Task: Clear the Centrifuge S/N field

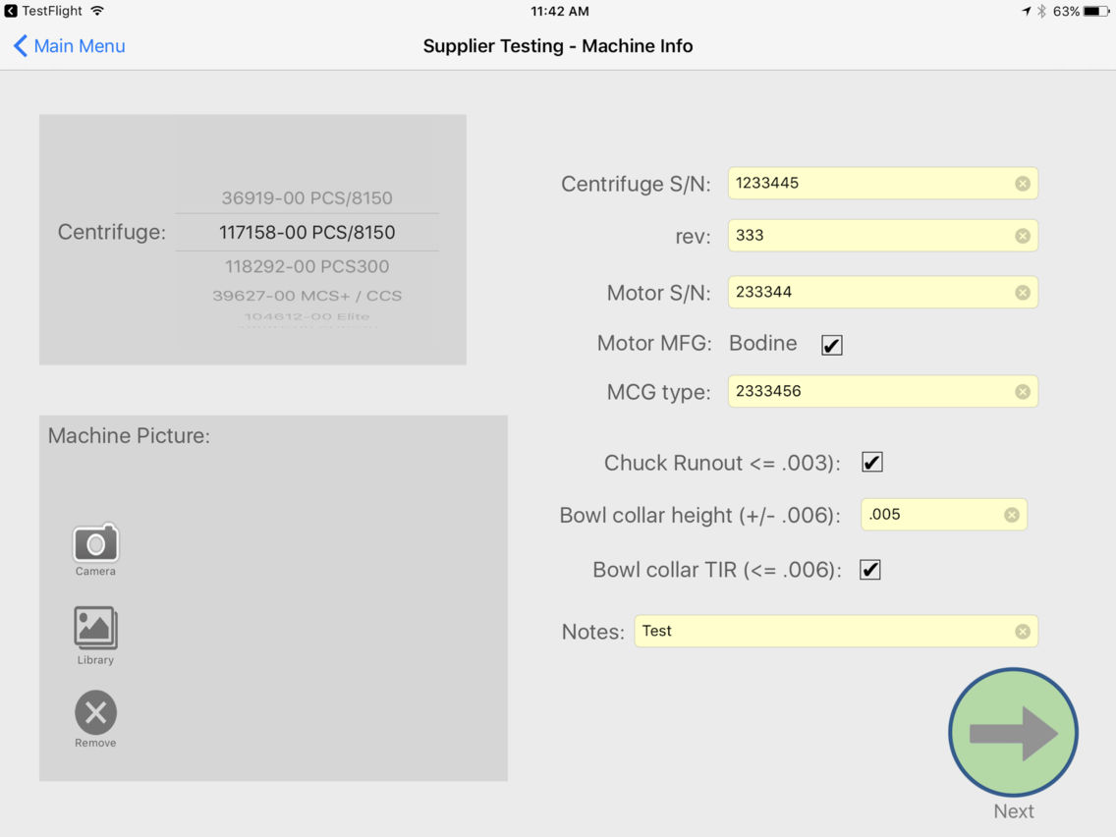Action: [1022, 183]
